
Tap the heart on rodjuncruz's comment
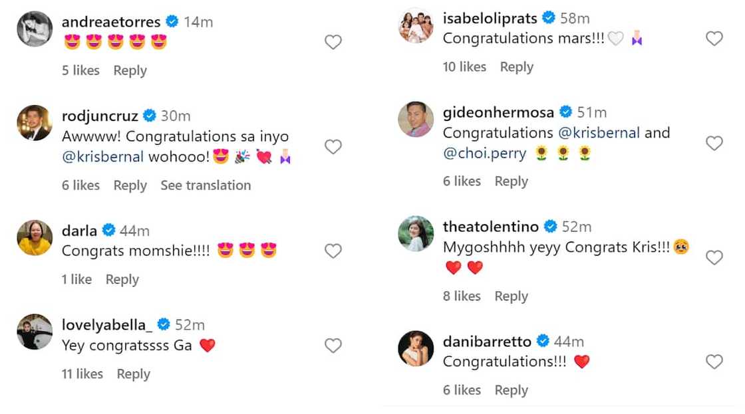[x=333, y=147]
